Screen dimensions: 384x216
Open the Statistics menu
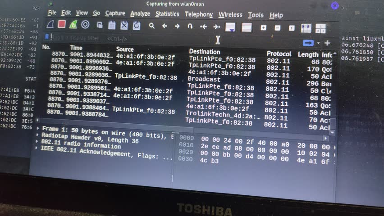click(x=167, y=14)
